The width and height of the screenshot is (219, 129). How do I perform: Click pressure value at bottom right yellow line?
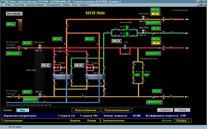[x=154, y=102]
